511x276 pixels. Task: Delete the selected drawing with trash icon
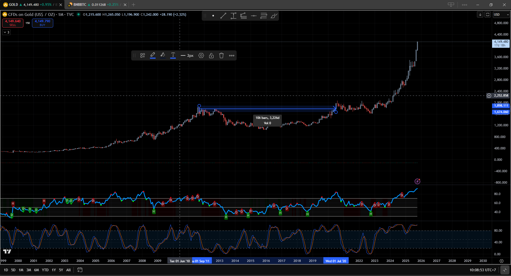pos(221,55)
